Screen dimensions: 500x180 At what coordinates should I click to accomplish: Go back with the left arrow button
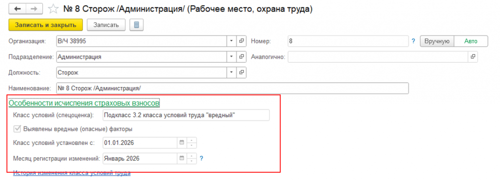click(x=18, y=9)
